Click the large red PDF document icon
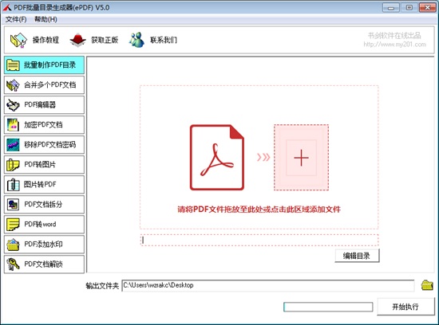The image size is (439, 325). click(216, 158)
